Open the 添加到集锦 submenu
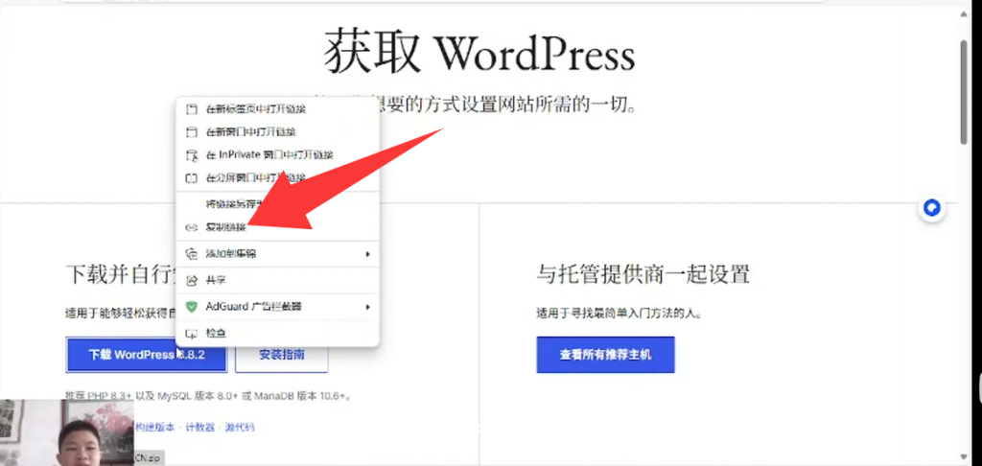The height and width of the screenshot is (466, 982). 277,254
